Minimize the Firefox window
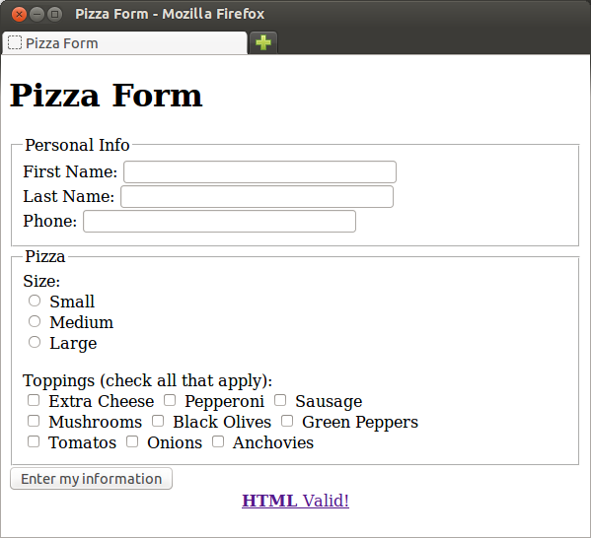This screenshot has width=591, height=538. pos(37,15)
